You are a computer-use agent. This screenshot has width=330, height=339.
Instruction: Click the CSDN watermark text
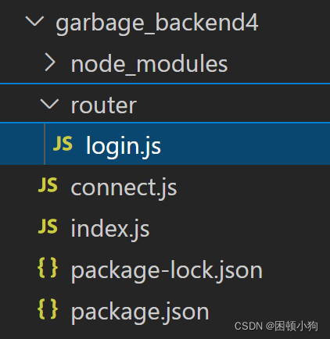(x=276, y=327)
